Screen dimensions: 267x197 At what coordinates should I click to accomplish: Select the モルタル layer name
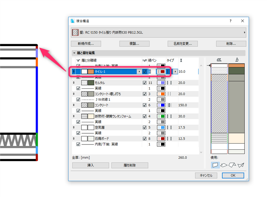tap(100, 83)
